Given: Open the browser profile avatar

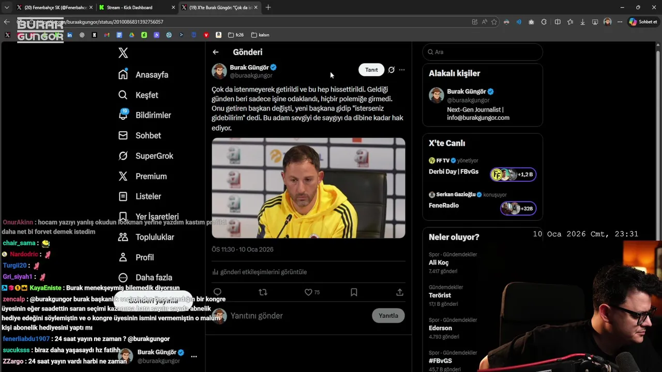Looking at the screenshot, I should point(607,22).
